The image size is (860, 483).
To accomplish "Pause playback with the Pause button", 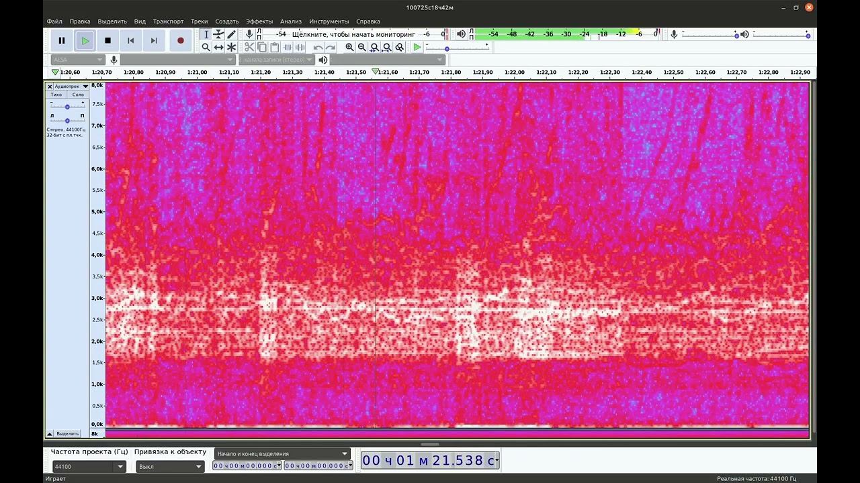I will 62,40.
